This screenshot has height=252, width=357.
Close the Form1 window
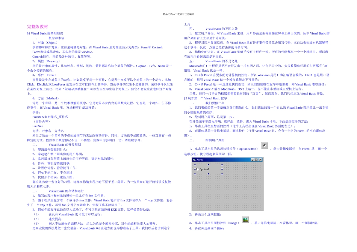click(260, 160)
